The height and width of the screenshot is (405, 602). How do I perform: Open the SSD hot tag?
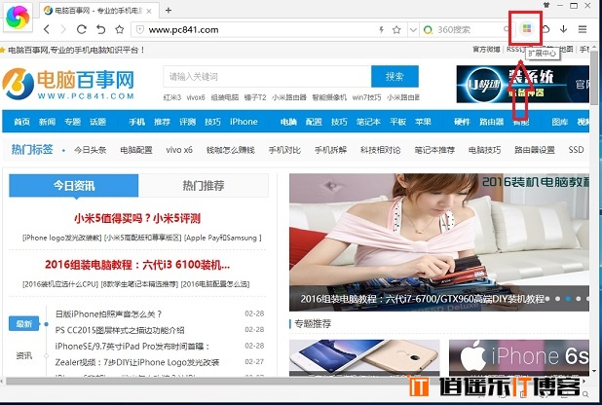pos(576,150)
